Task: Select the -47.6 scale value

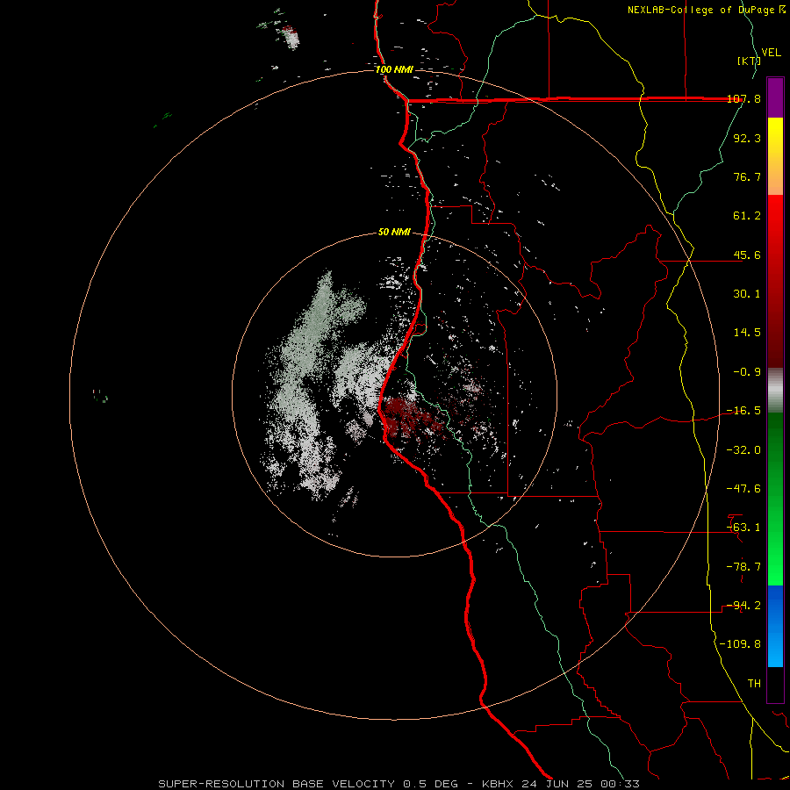Action: [744, 489]
